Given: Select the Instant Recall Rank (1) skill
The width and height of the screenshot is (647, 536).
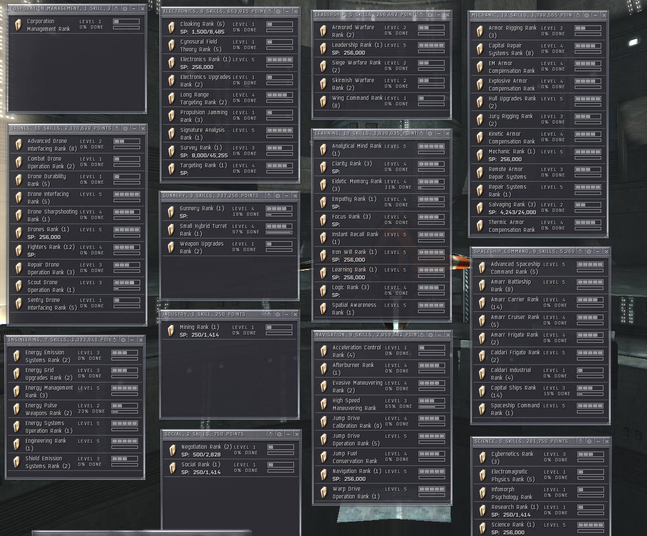Looking at the screenshot, I should [x=382, y=238].
